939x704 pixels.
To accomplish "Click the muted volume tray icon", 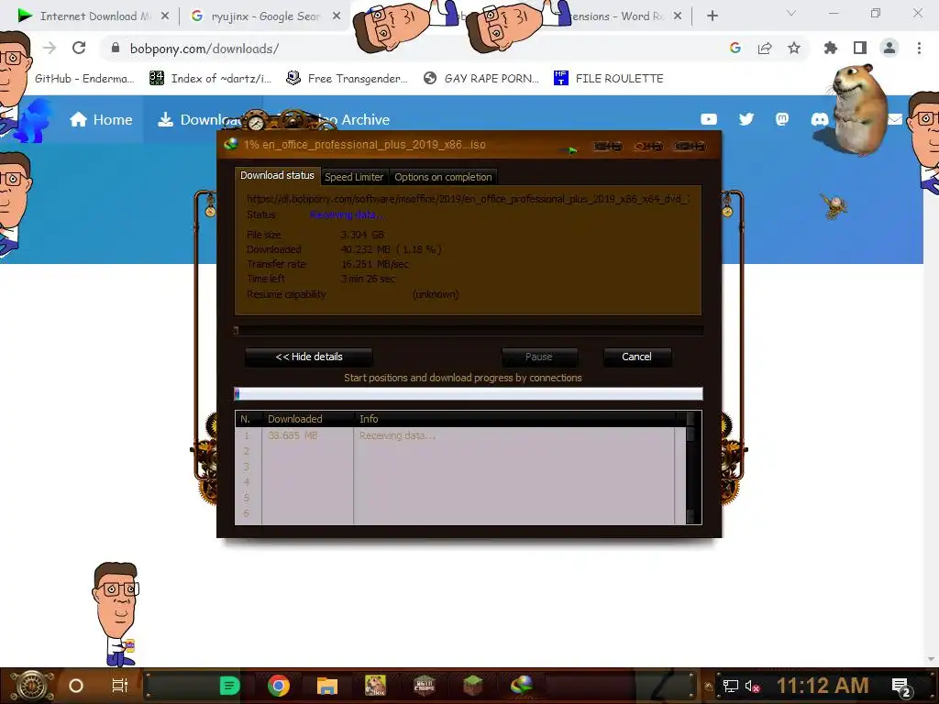I will pyautogui.click(x=752, y=686).
